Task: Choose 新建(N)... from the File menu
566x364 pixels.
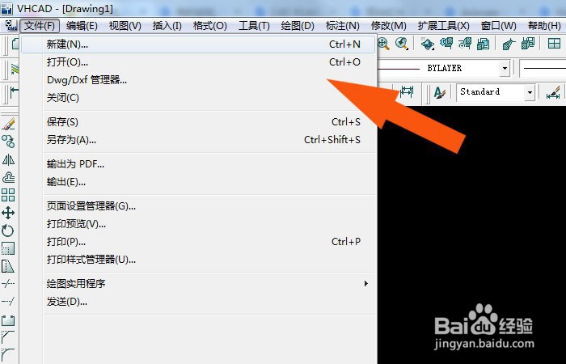Action: 198,44
